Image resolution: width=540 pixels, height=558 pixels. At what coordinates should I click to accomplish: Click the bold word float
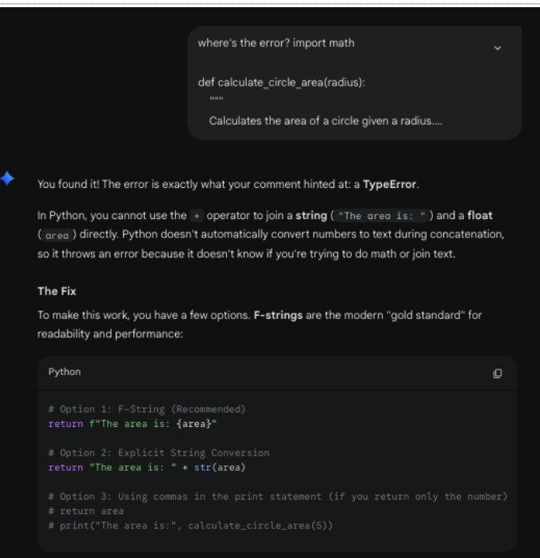[480, 215]
